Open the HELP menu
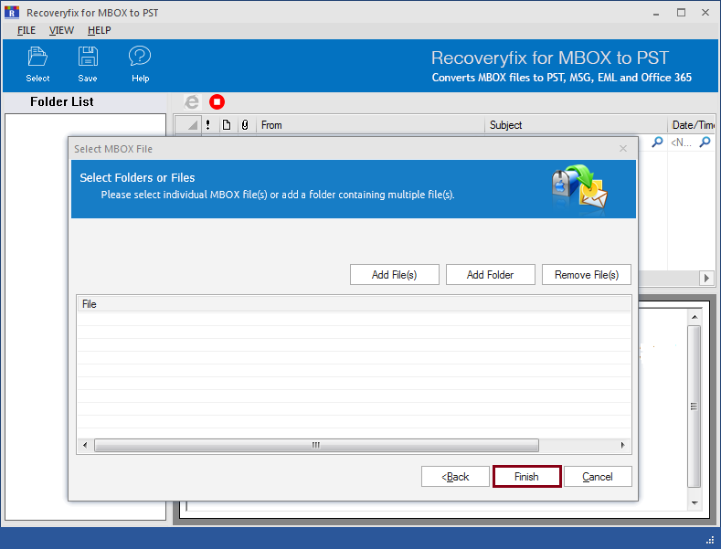Viewport: 721px width, 549px height. (x=100, y=30)
